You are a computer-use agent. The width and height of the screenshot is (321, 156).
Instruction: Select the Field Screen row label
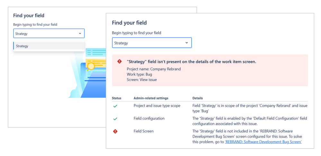(x=143, y=131)
